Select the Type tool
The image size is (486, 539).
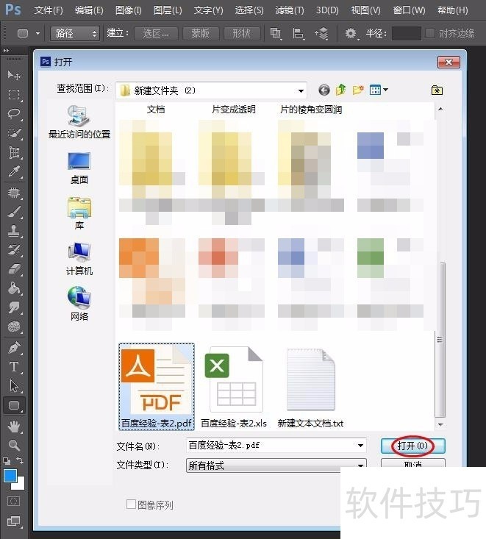point(14,367)
